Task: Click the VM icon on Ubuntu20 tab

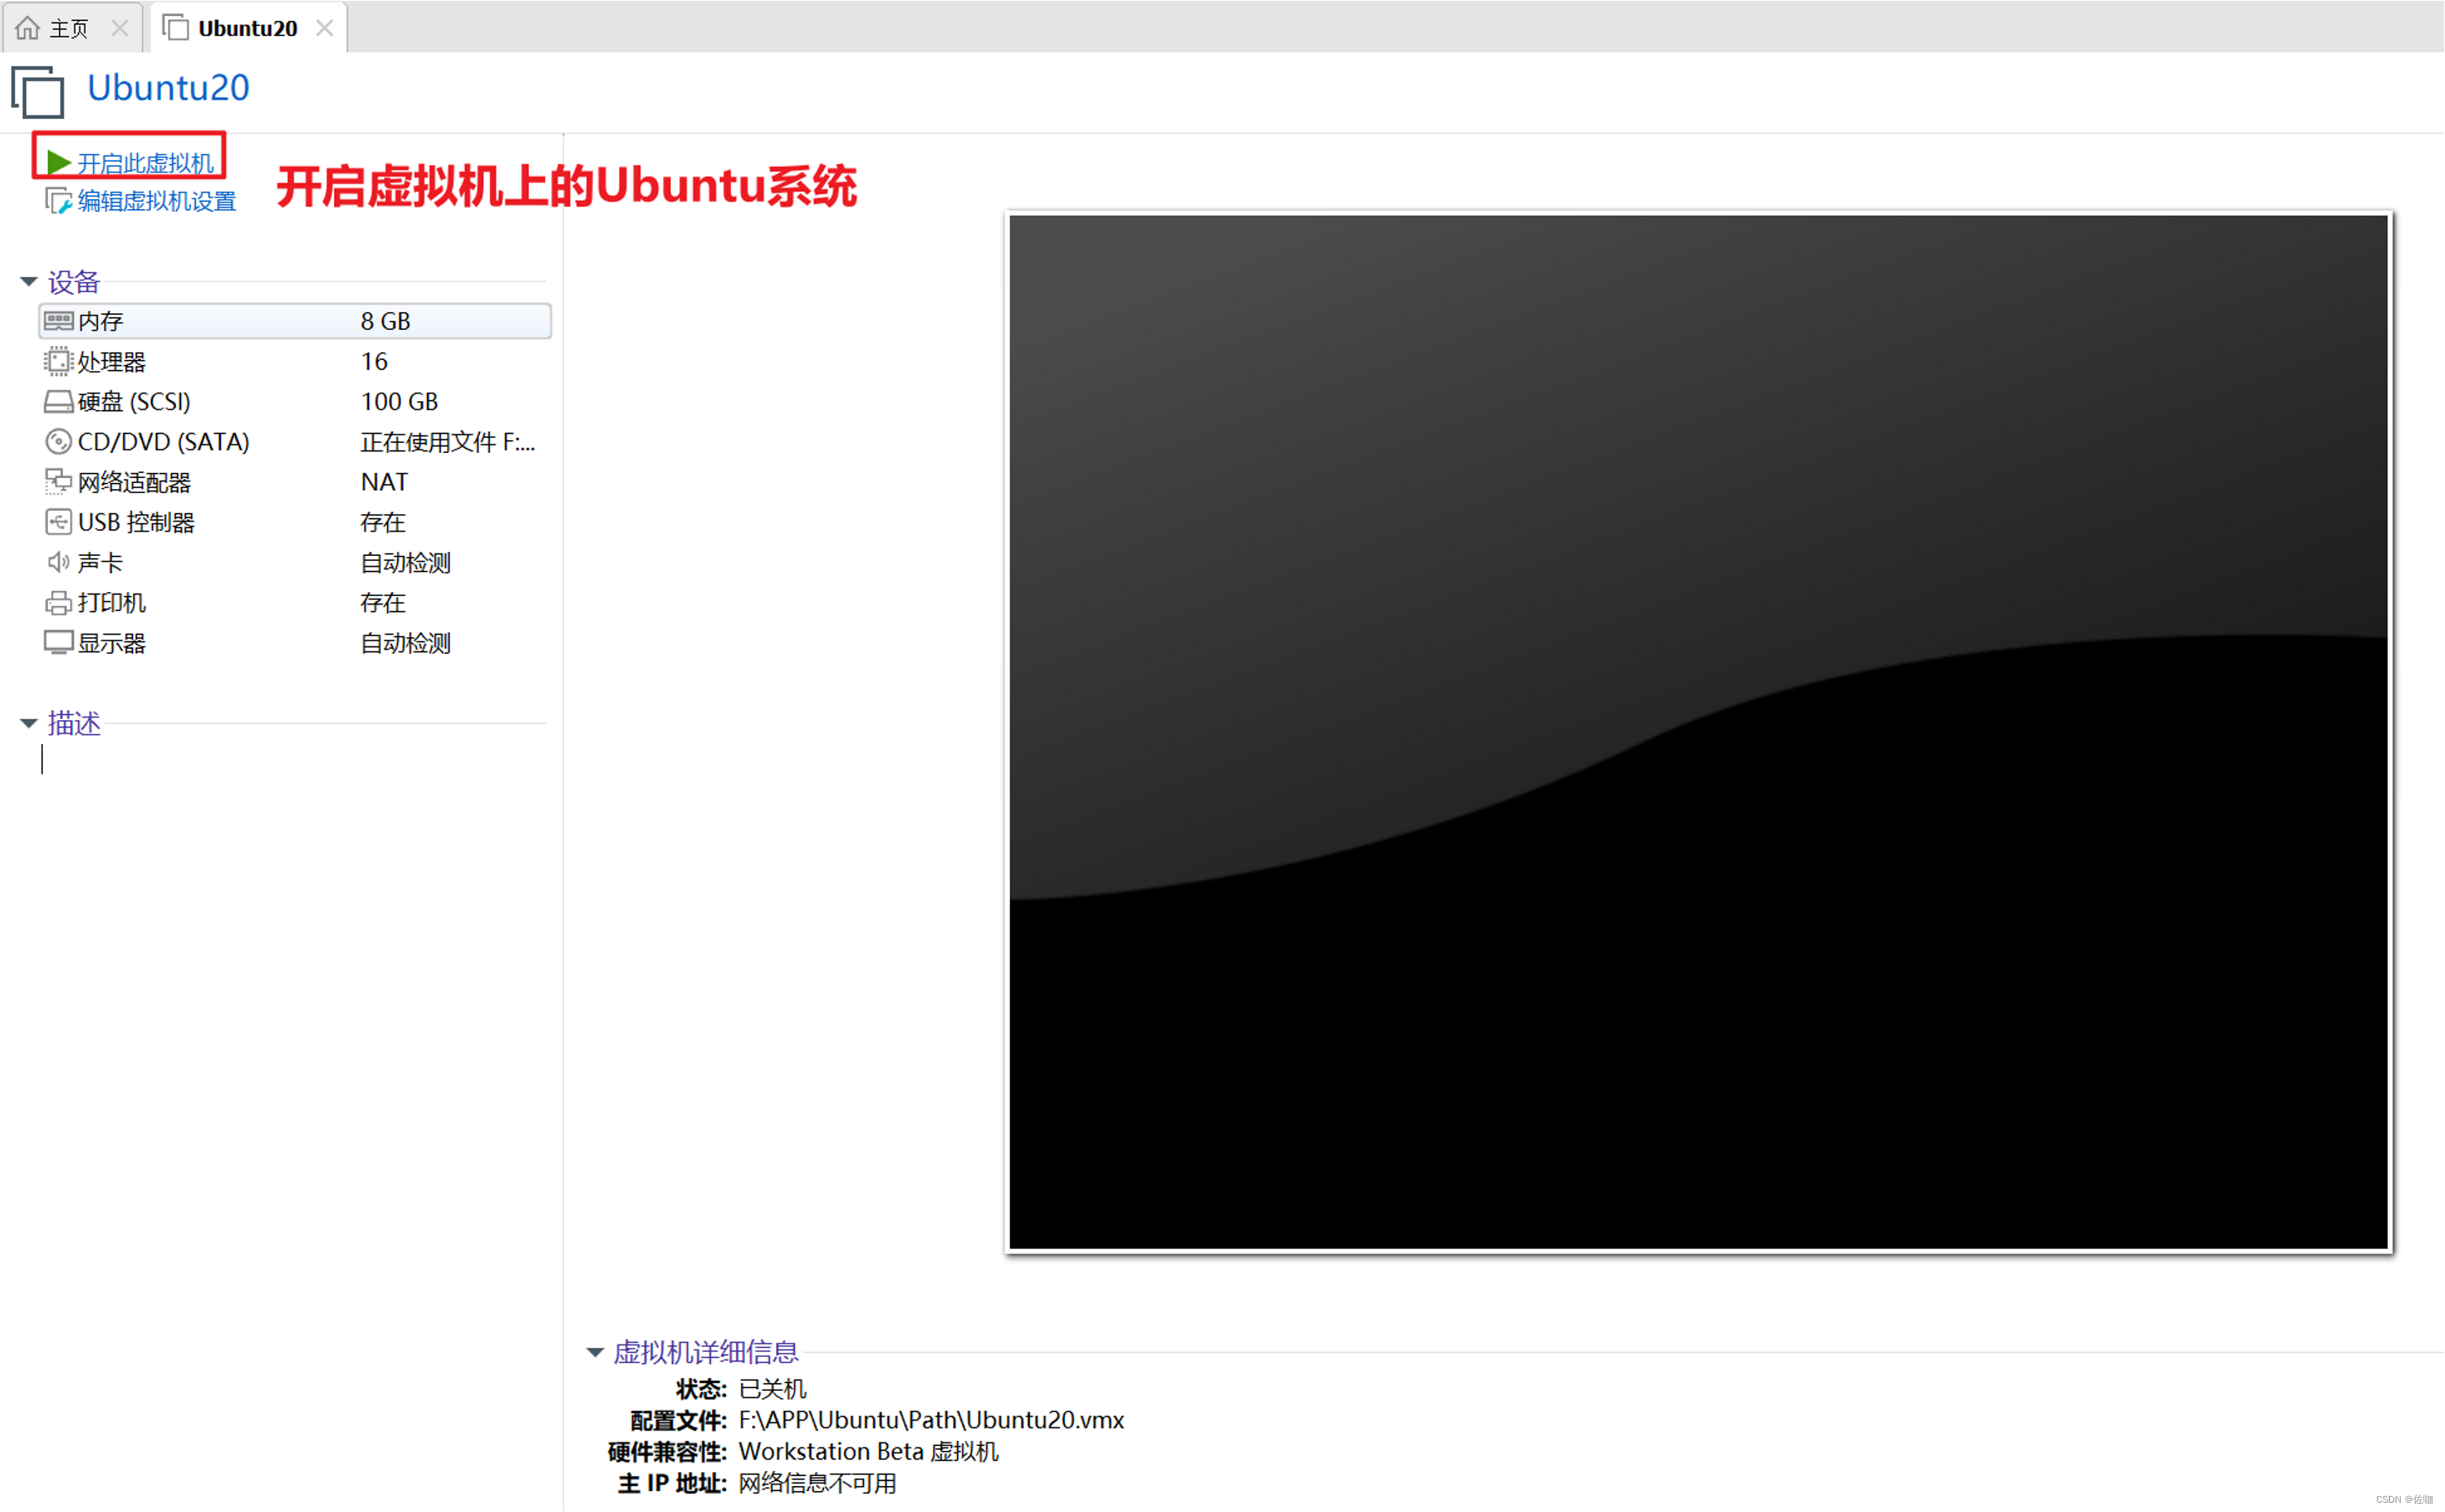Action: click(x=175, y=27)
